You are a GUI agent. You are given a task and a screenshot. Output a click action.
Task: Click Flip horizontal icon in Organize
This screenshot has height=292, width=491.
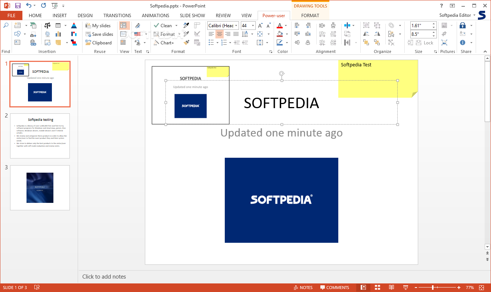click(366, 34)
